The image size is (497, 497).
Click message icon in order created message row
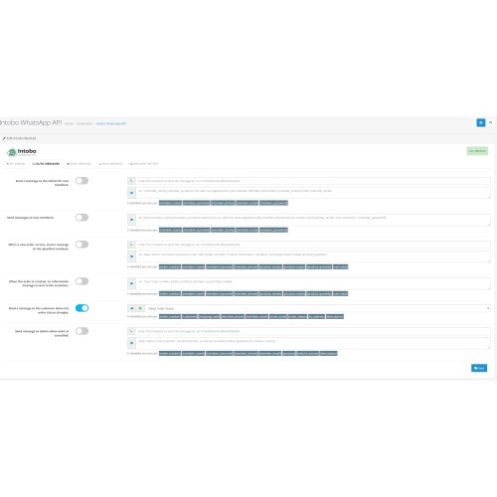131,283
